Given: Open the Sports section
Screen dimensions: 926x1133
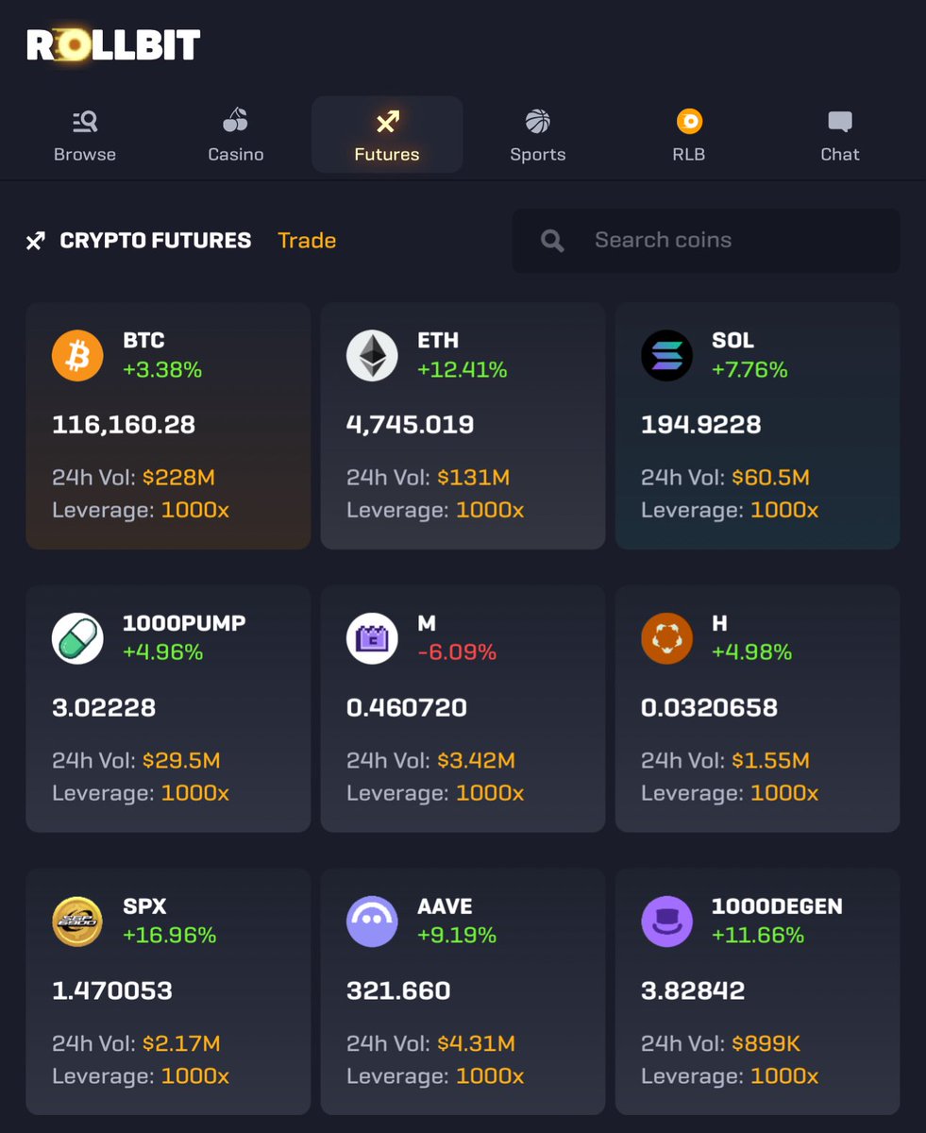Looking at the screenshot, I should point(538,136).
